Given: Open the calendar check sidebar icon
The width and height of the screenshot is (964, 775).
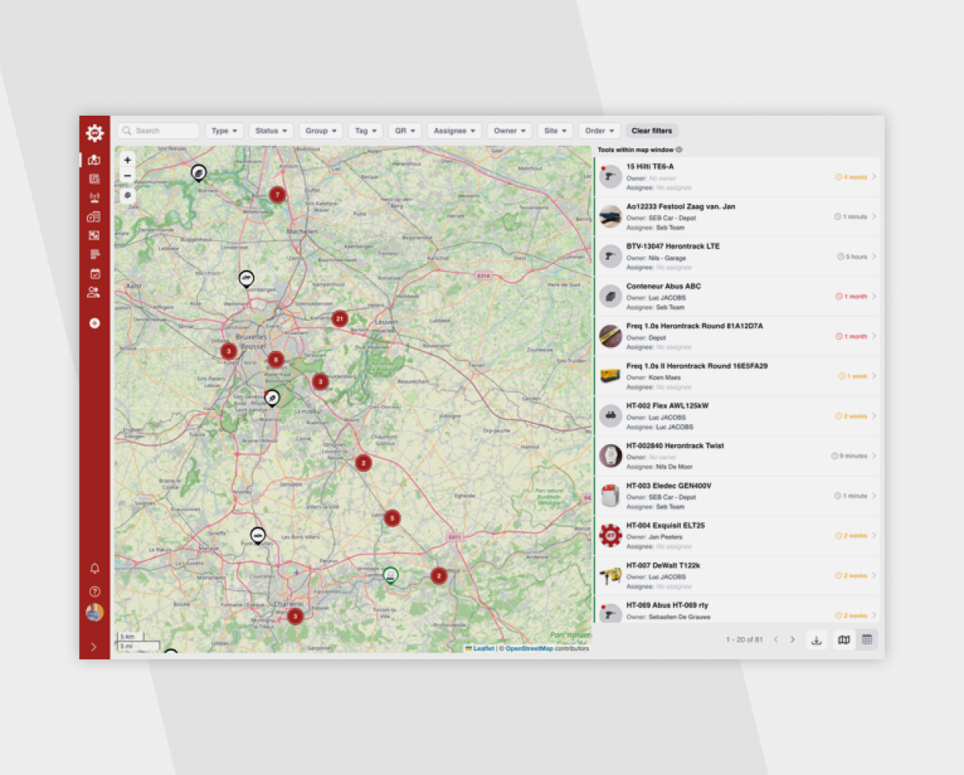Looking at the screenshot, I should (x=94, y=273).
